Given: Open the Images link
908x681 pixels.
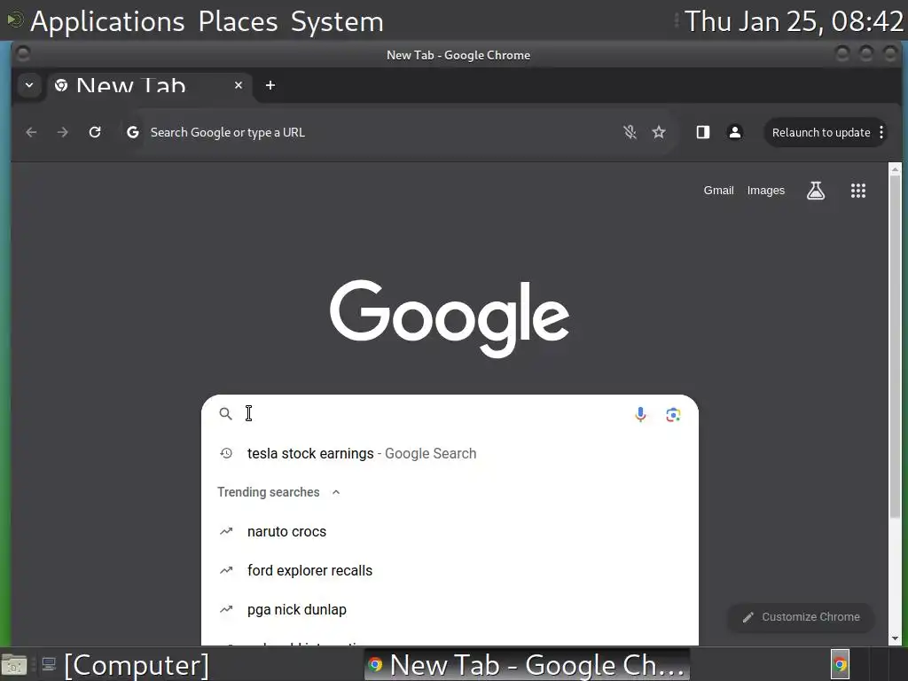Looking at the screenshot, I should coord(765,191).
